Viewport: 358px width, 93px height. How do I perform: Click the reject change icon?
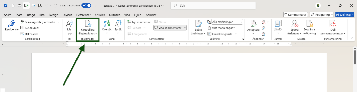pos(263,22)
